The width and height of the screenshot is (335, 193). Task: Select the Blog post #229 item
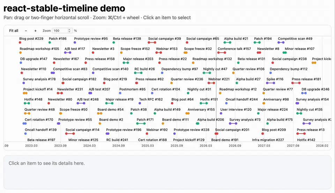pos(31,39)
